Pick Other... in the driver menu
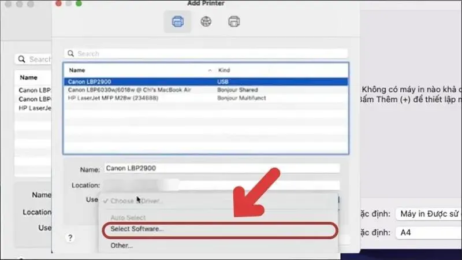 click(x=122, y=246)
